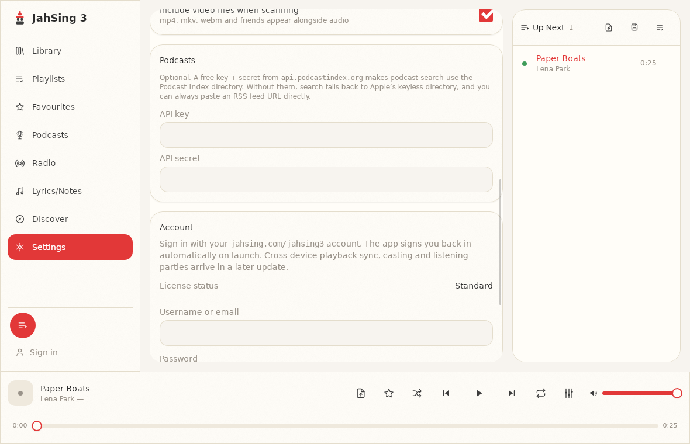Switch to the Radio section
690x444 pixels.
point(70,163)
